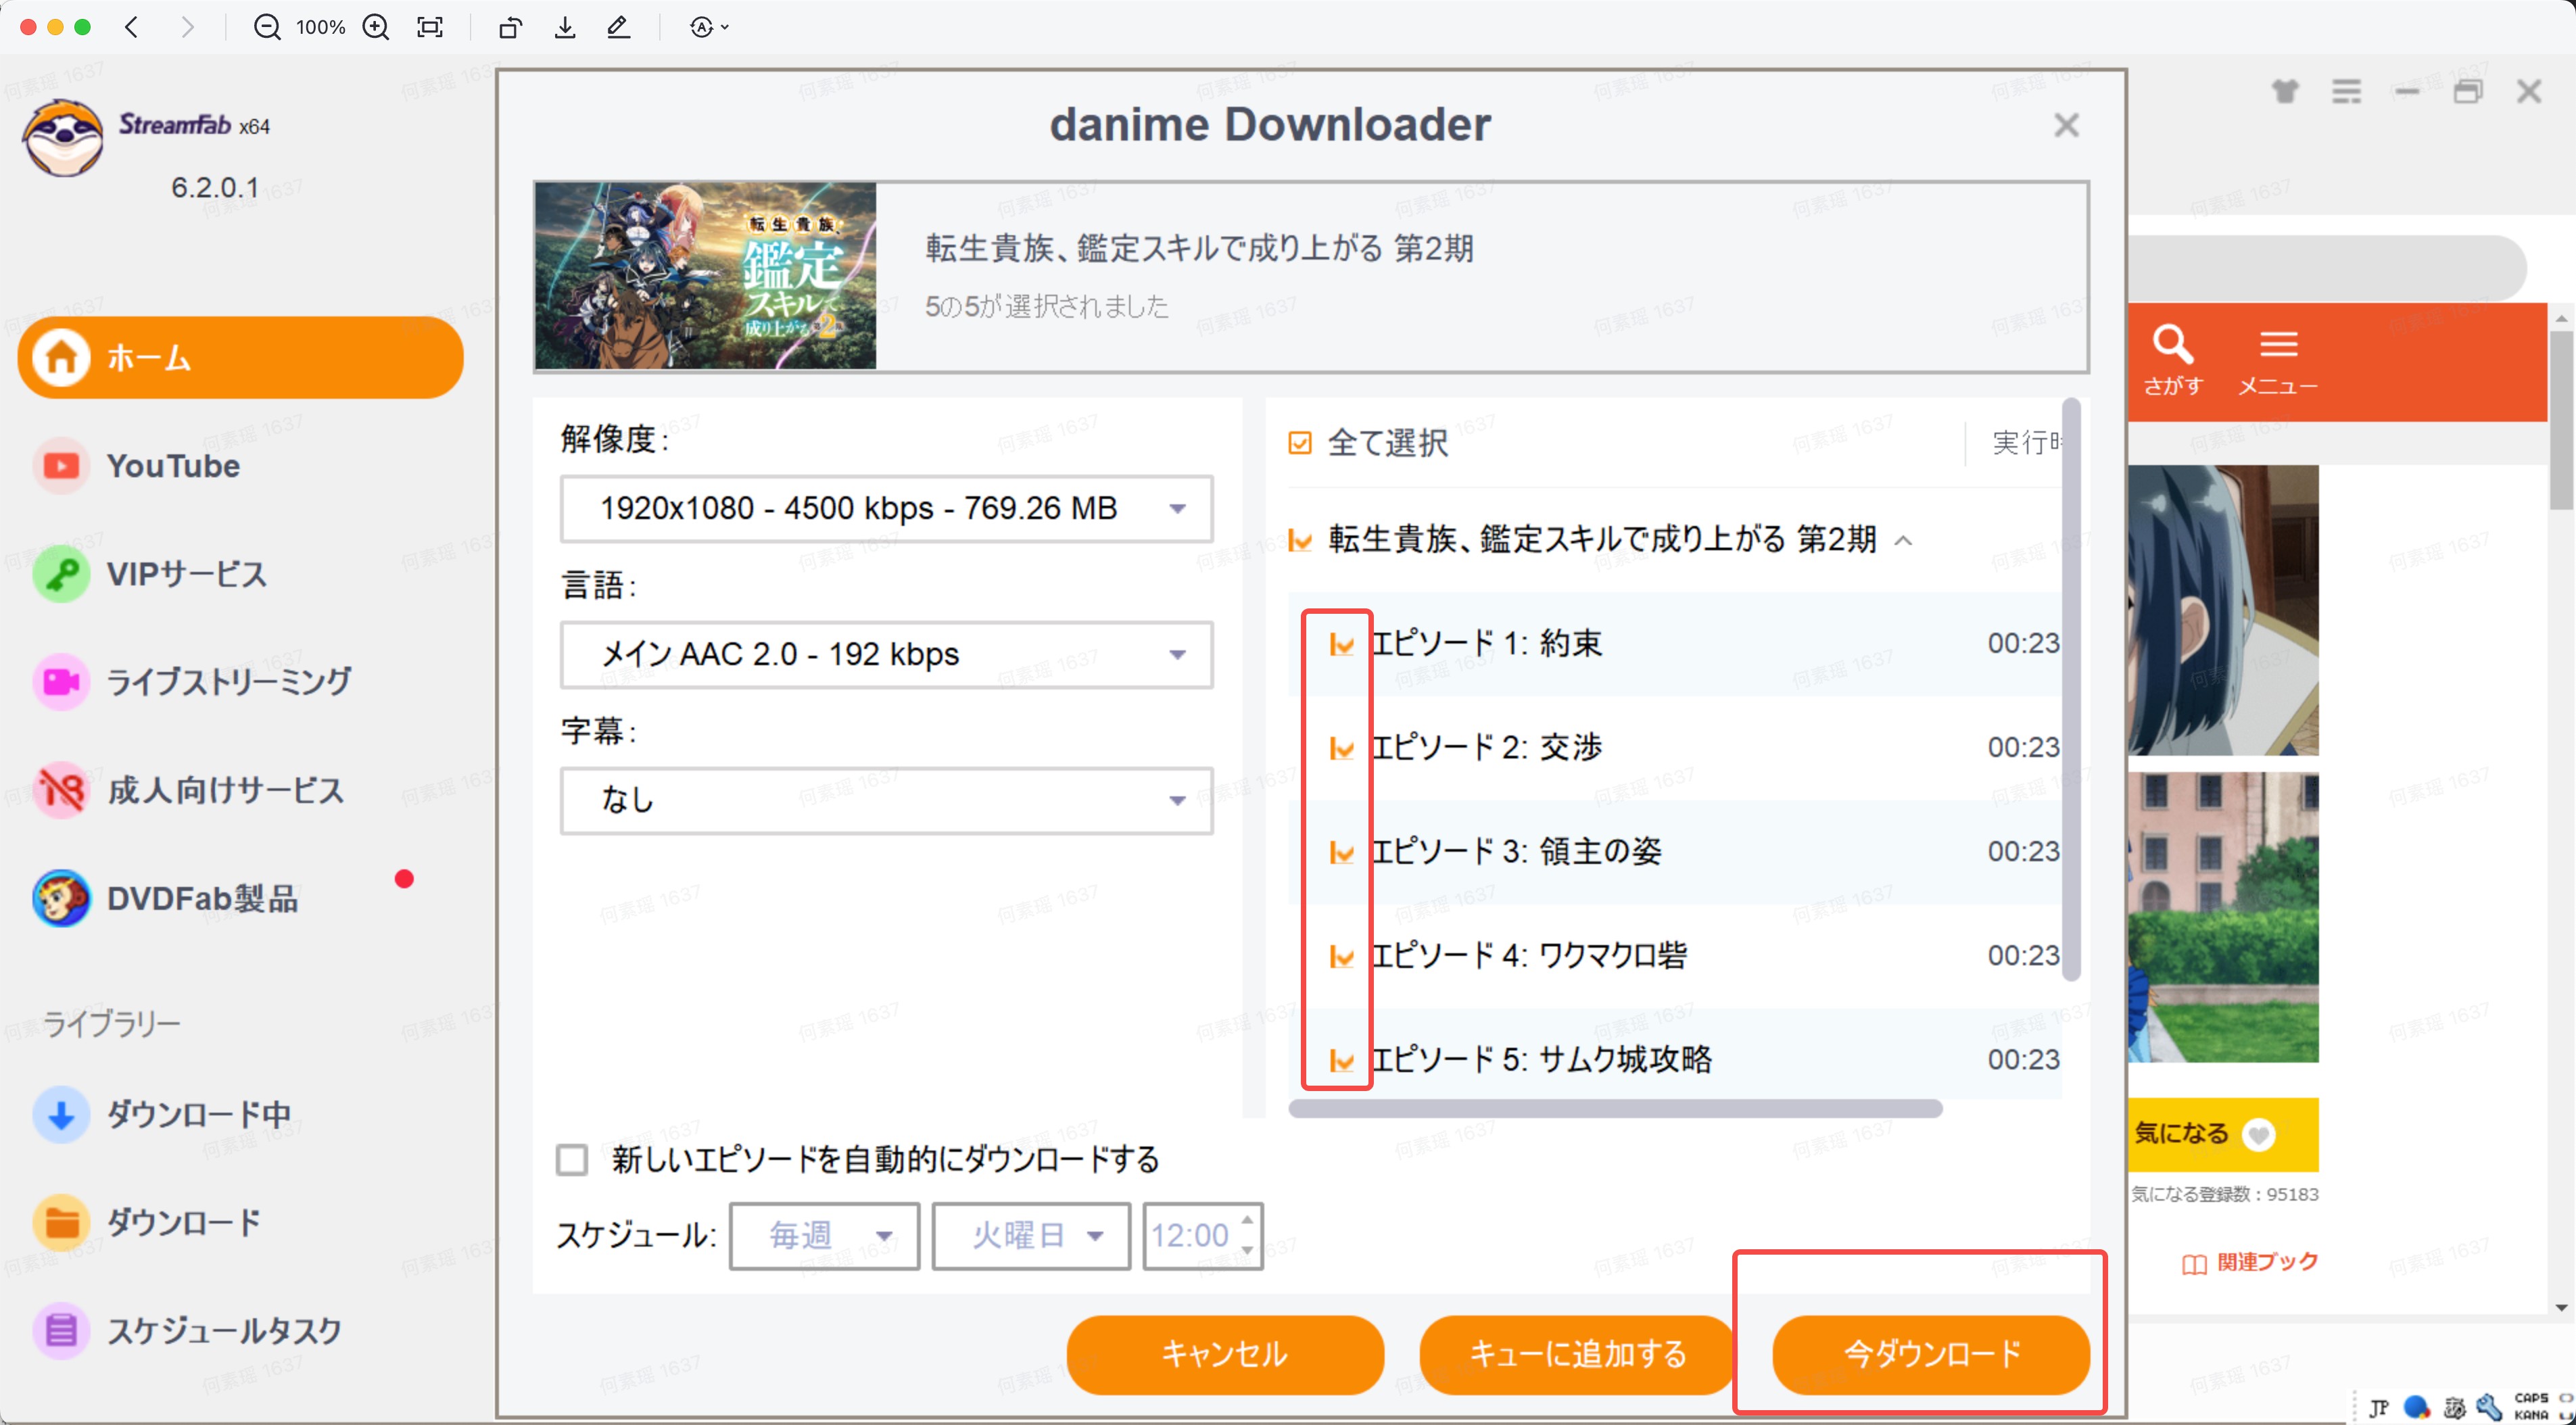Click the キャンセル button
Viewport: 2576px width, 1425px height.
[1225, 1354]
